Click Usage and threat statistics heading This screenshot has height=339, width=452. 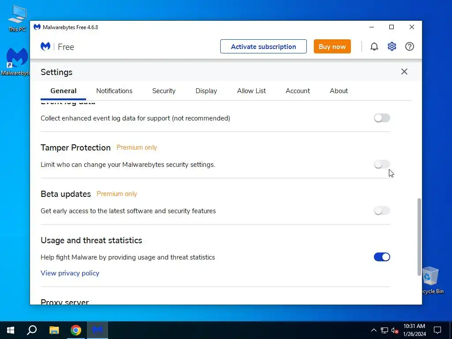[x=91, y=241]
